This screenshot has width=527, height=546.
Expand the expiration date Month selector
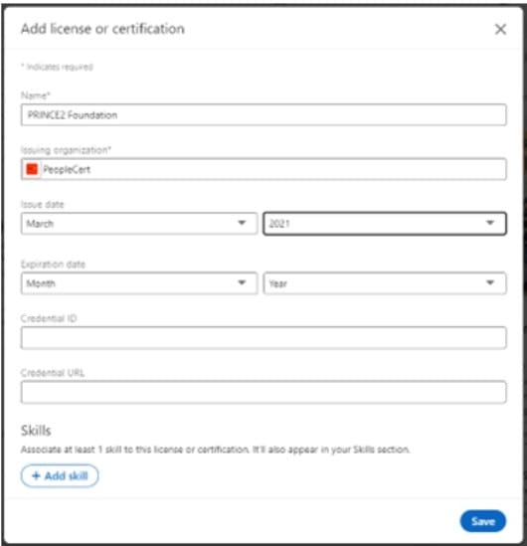point(139,283)
